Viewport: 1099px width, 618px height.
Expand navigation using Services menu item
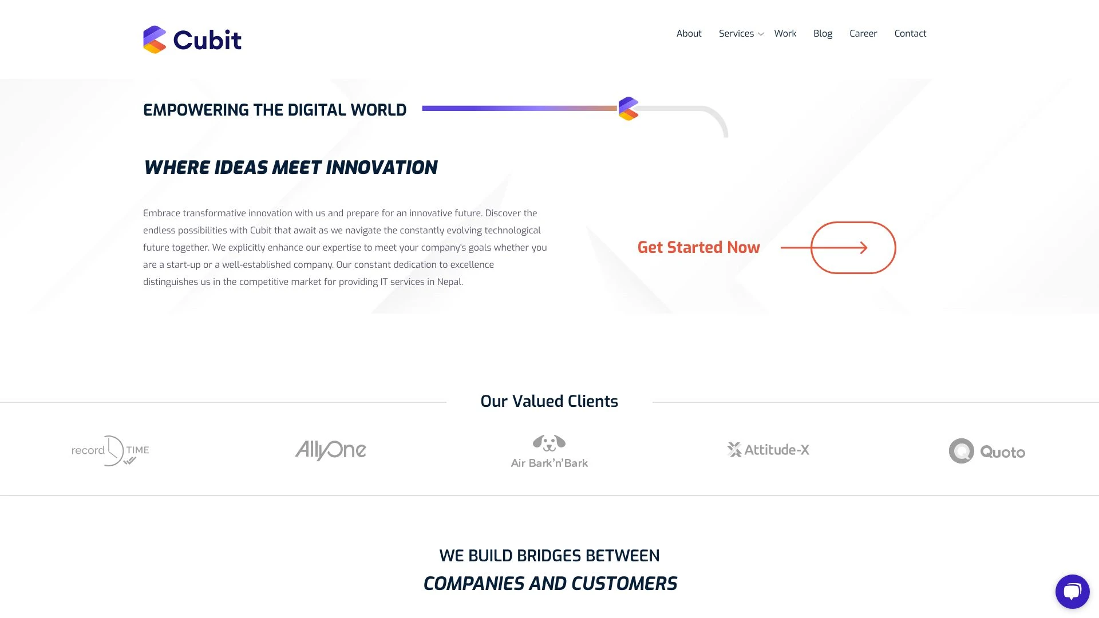(x=740, y=33)
